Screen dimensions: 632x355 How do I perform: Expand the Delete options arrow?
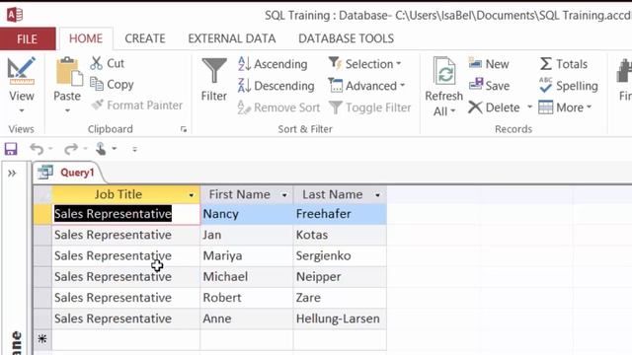pyautogui.click(x=529, y=107)
